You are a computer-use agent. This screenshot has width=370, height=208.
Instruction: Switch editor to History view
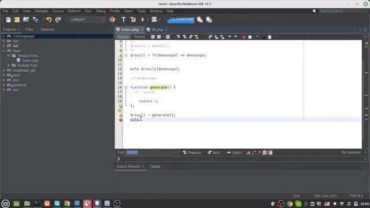(139, 37)
